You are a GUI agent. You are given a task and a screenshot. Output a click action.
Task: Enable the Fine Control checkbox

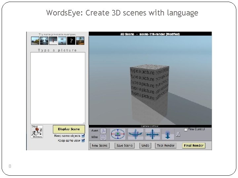186,130
